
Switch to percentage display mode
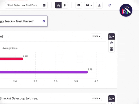click(x=58, y=5)
